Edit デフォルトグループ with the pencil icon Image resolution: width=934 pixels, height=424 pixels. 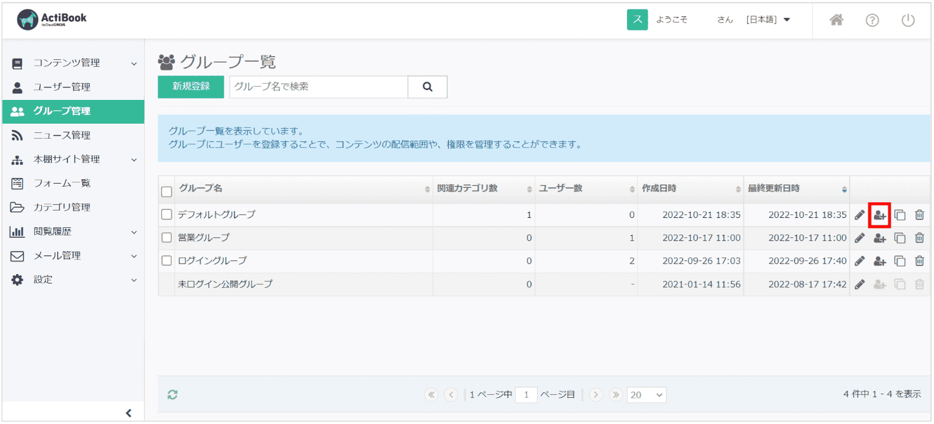coord(859,214)
